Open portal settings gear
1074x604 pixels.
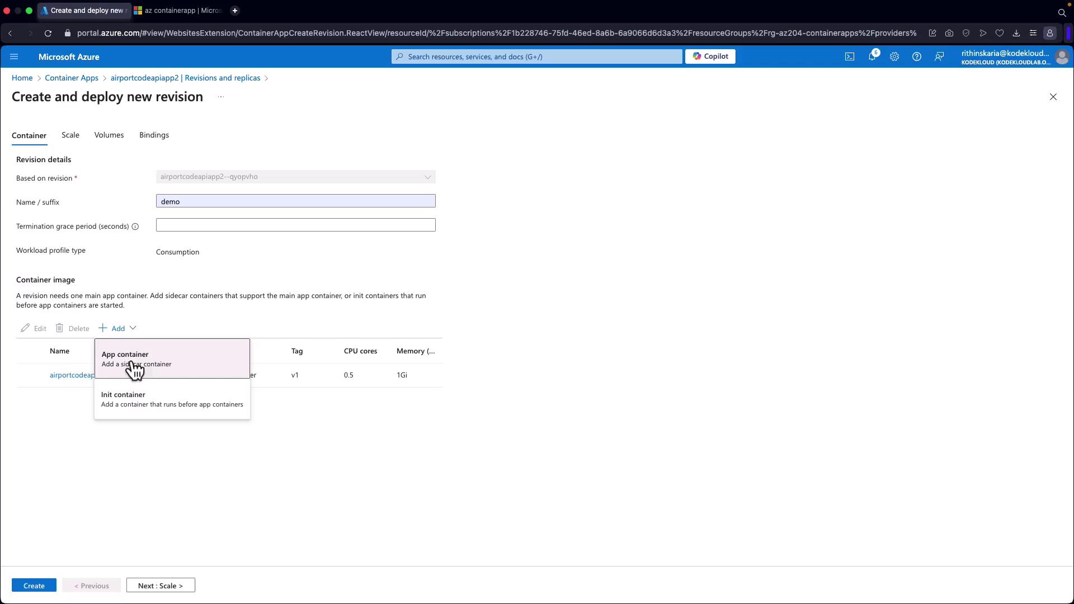(x=894, y=56)
